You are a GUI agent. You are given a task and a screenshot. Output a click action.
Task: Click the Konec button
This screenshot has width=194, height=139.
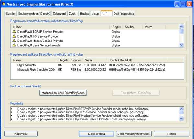click(x=172, y=134)
